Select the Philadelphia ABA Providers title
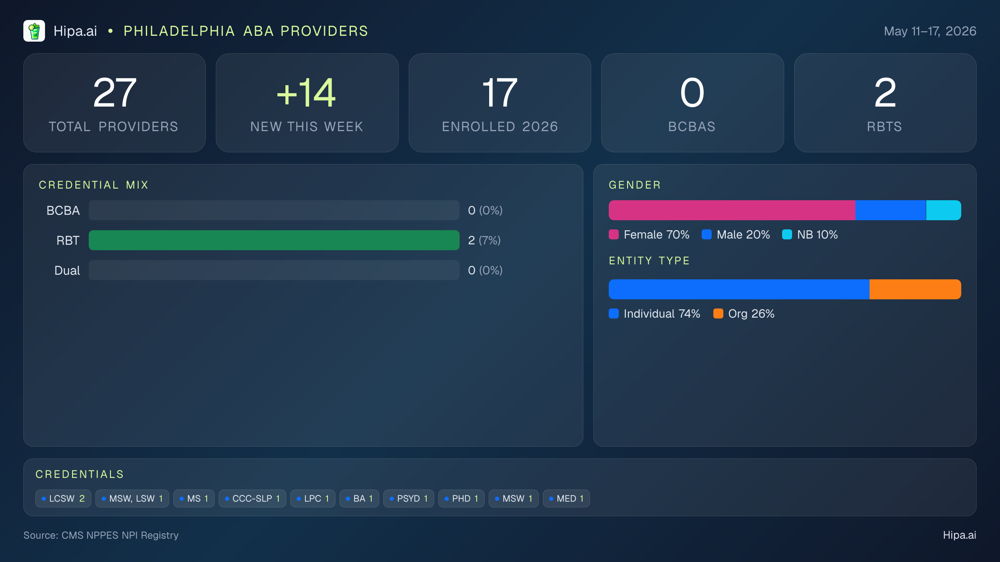This screenshot has width=1000, height=562. pyautogui.click(x=246, y=31)
